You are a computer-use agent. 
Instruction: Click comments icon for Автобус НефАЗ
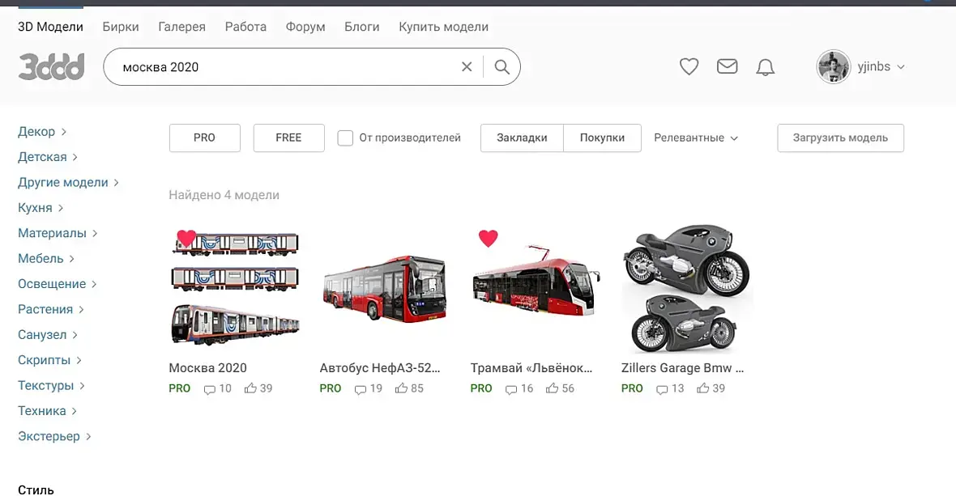(360, 389)
